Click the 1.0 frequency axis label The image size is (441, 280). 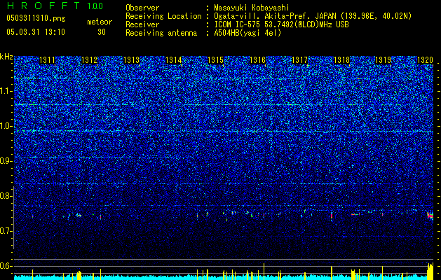(x=6, y=126)
